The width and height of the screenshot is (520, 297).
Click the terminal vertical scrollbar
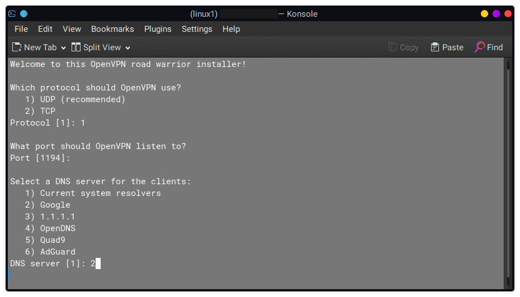click(508, 172)
